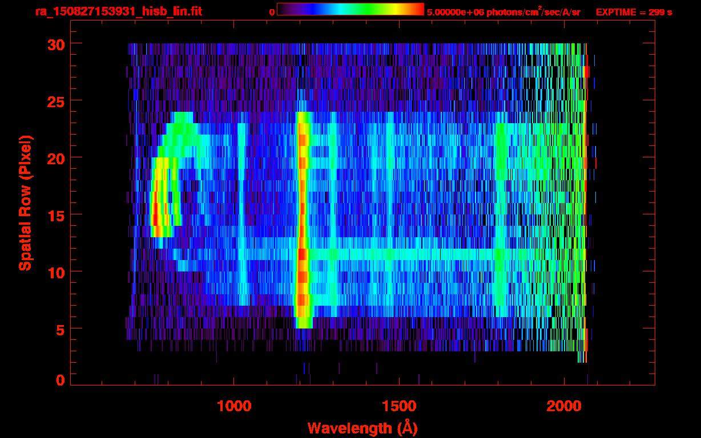701x438 pixels.
Task: Click the 5.00000e+06 photons/cm²/sec/A/sr label
Action: coord(503,11)
